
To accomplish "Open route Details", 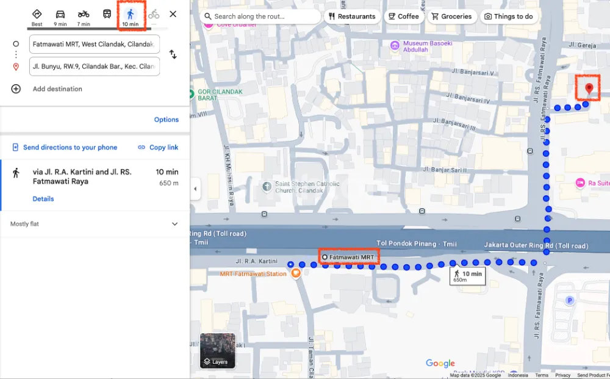I will [x=43, y=199].
